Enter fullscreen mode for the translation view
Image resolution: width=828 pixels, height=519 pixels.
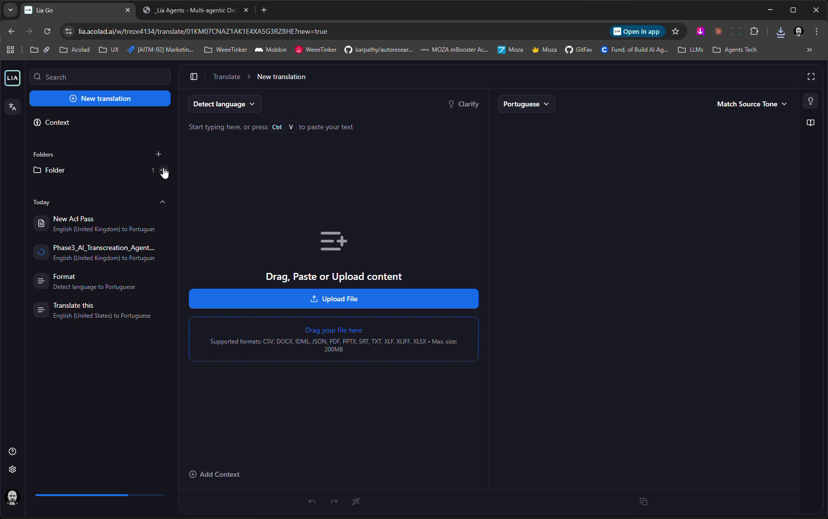811,77
